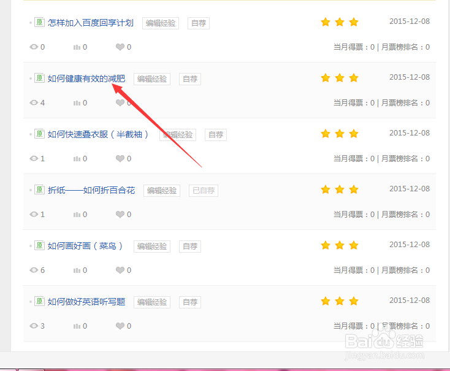Click 自荐 for 如何画好画
450x371 pixels.
pos(190,247)
